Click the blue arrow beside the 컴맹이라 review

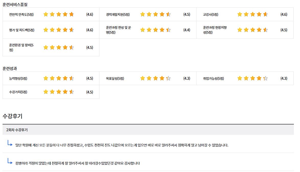[10, 161]
